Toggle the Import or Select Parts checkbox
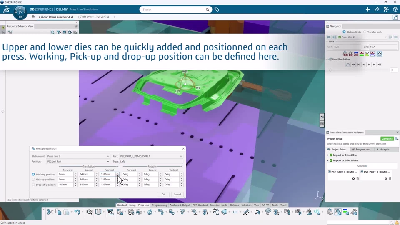 (x=331, y=160)
